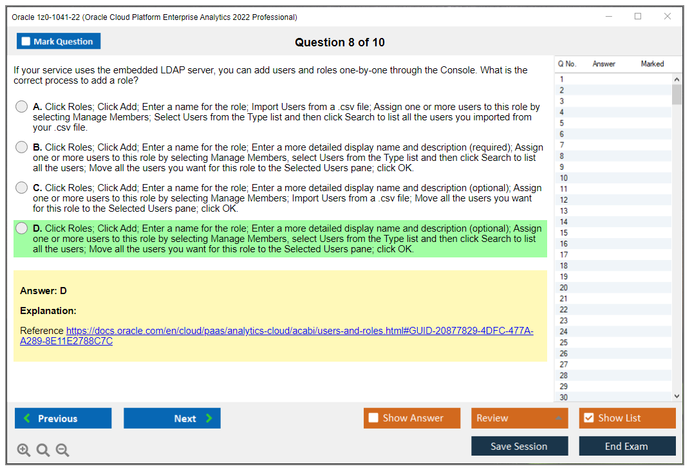Open the Oracle docs reference link
Image resolution: width=692 pixels, height=473 pixels.
[x=299, y=331]
